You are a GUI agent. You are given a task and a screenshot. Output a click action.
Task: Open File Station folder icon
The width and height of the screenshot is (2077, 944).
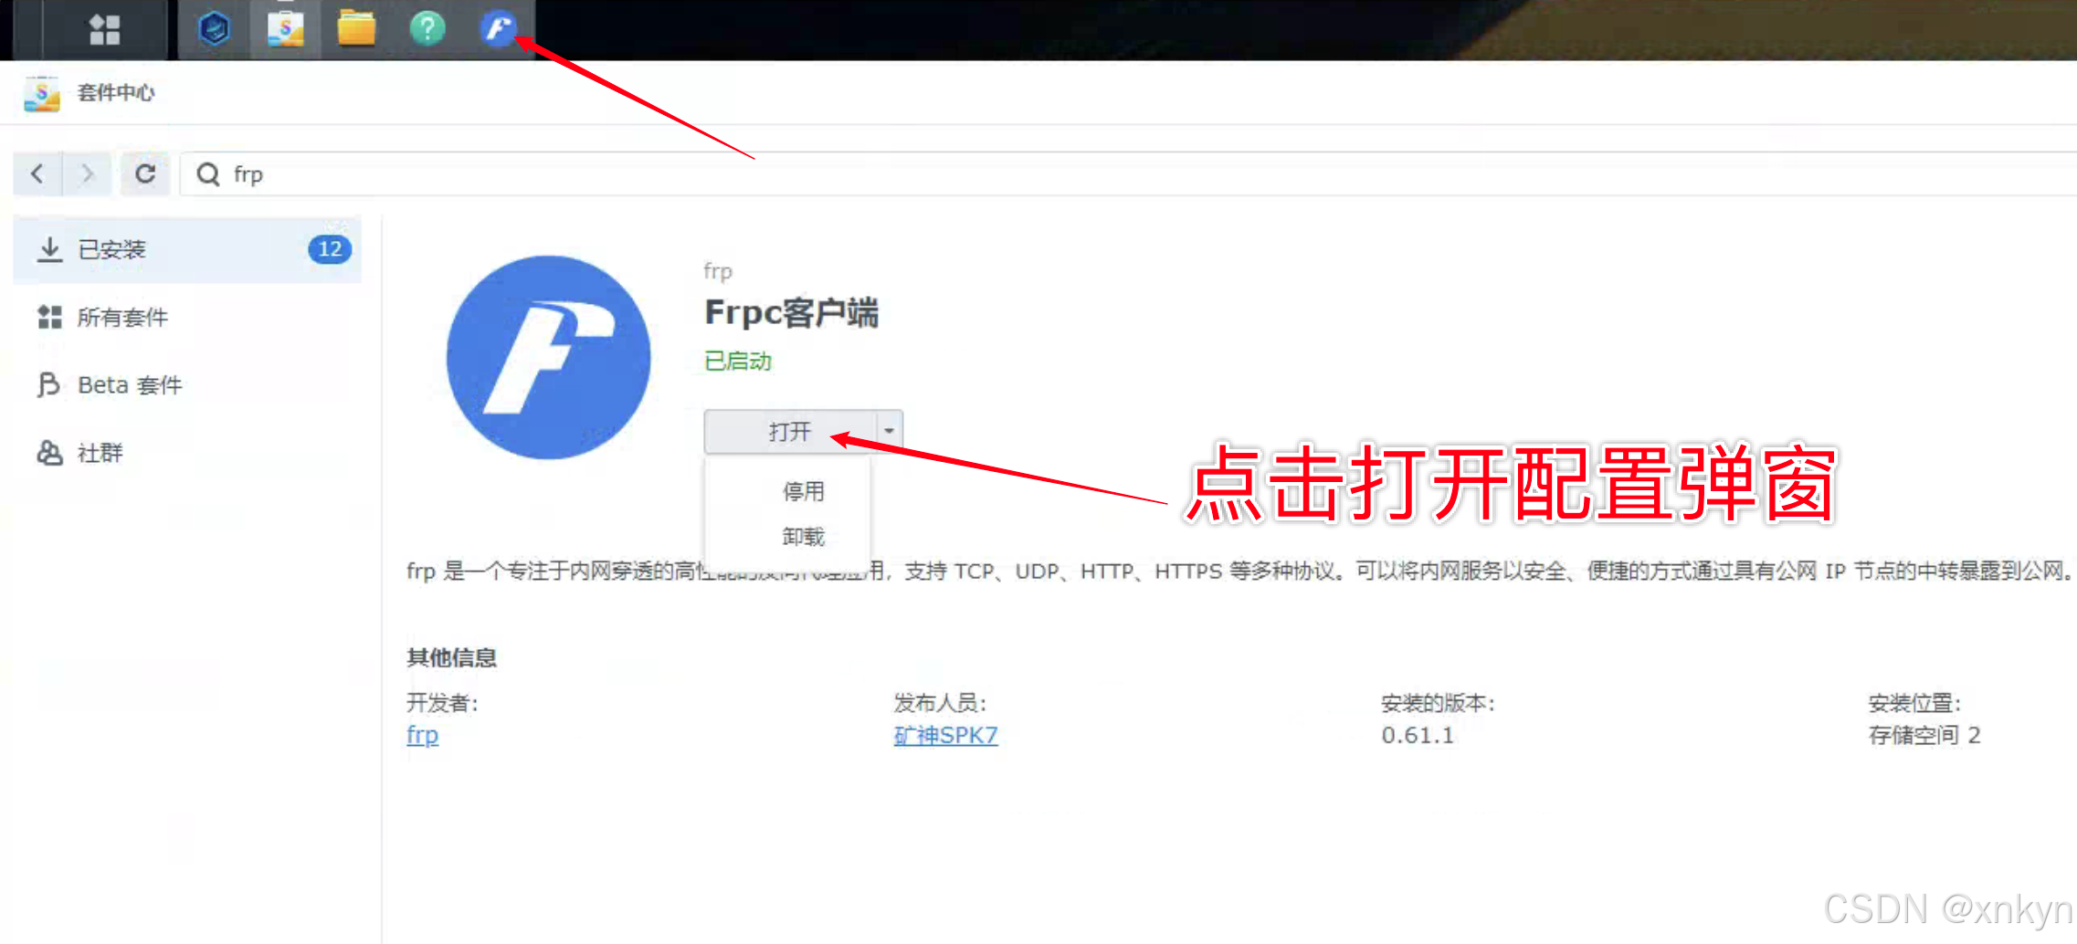pyautogui.click(x=356, y=28)
